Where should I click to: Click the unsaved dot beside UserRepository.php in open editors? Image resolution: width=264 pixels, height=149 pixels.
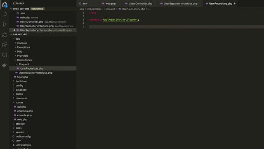[14, 30]
